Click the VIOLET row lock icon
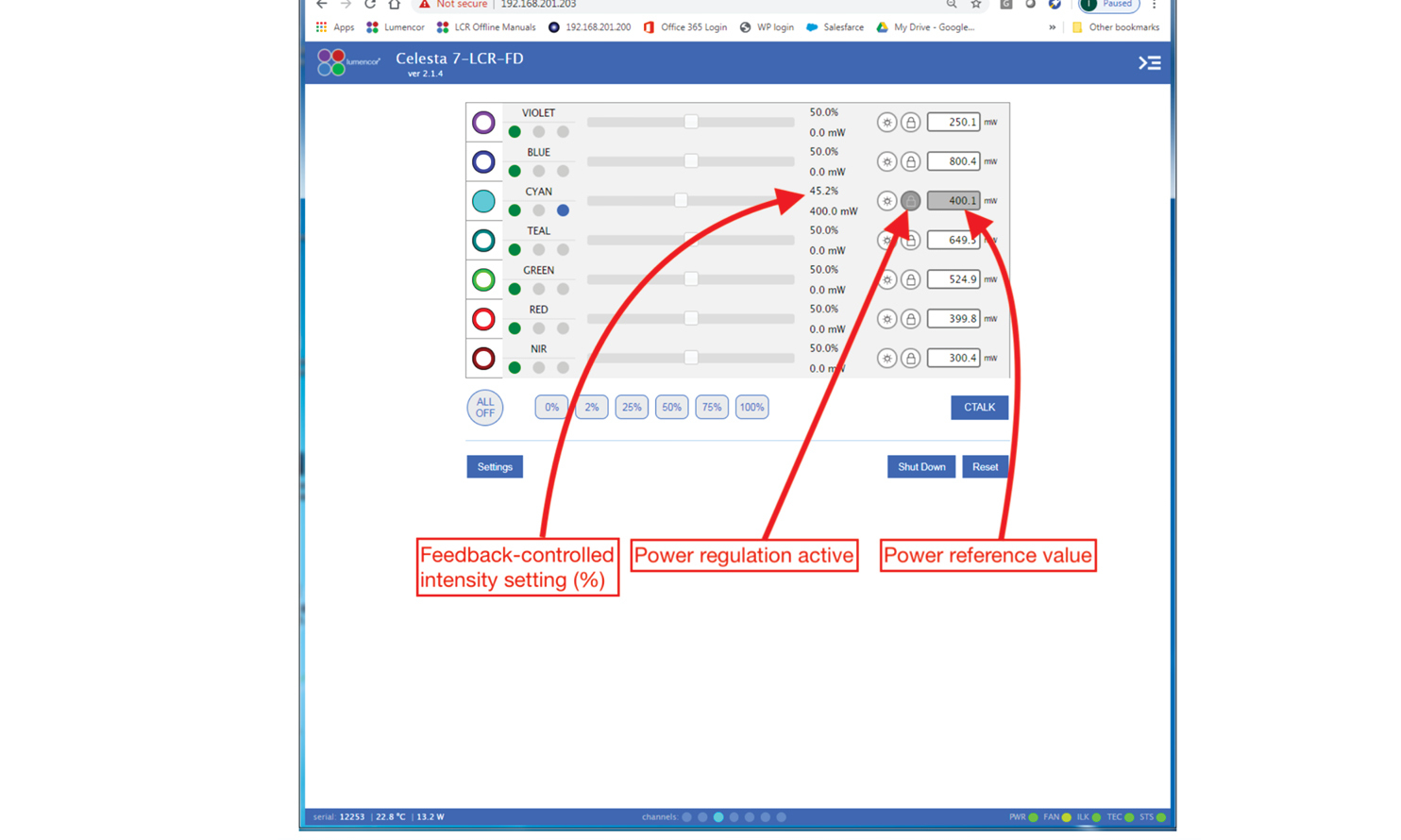The width and height of the screenshot is (1401, 840). click(x=910, y=123)
